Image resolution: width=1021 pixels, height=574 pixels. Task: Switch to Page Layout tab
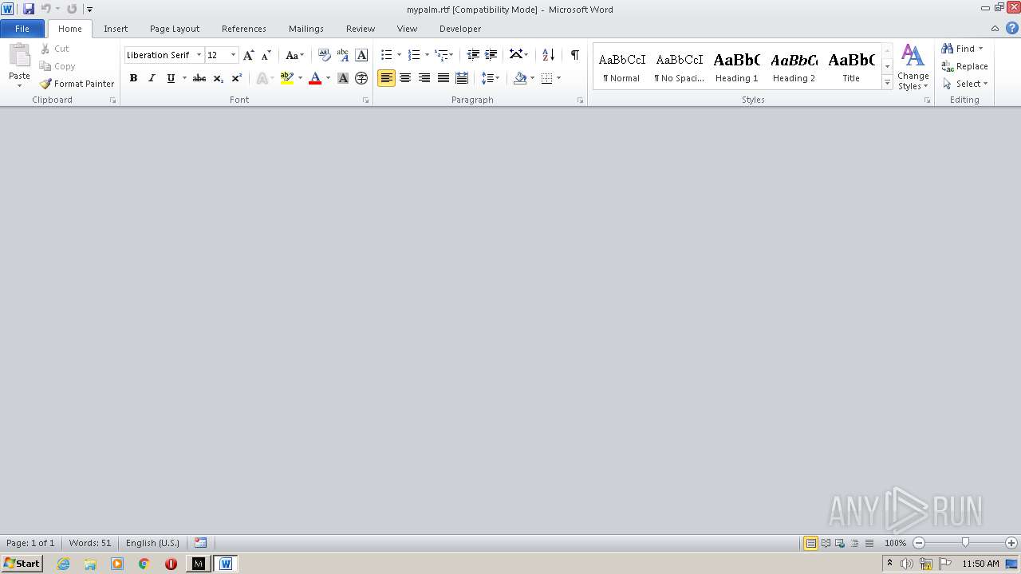tap(175, 29)
